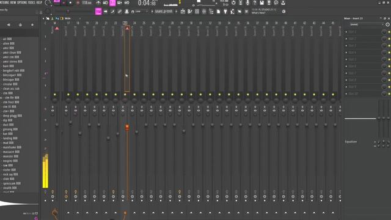391x220 pixels.
Task: Mute mixer track 23 green LED
Action: 125,95
